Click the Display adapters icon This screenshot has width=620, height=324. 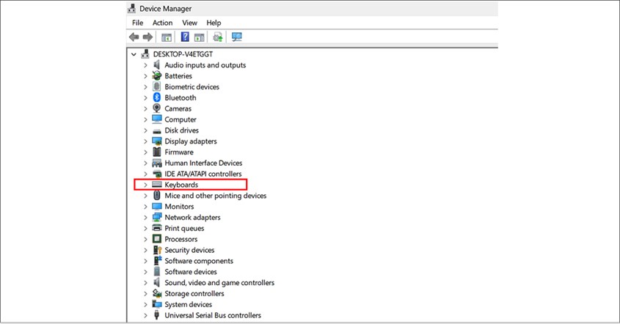click(157, 141)
